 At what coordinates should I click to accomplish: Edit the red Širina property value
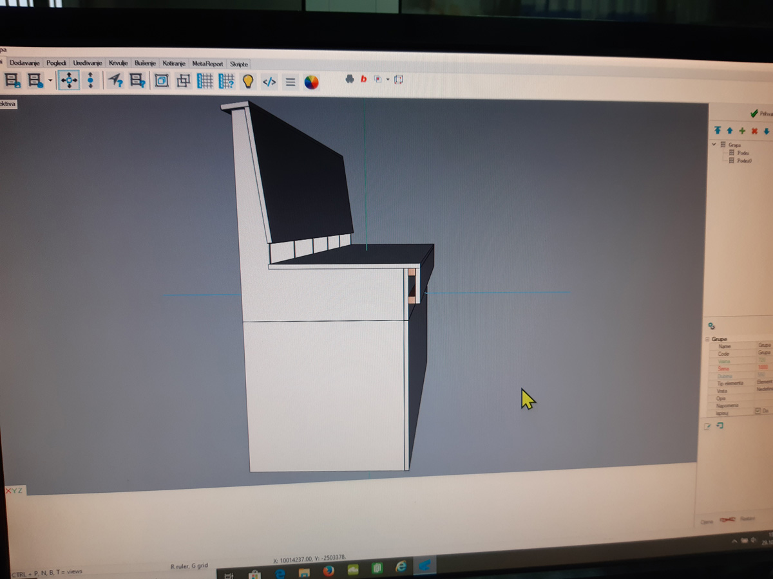tap(764, 368)
